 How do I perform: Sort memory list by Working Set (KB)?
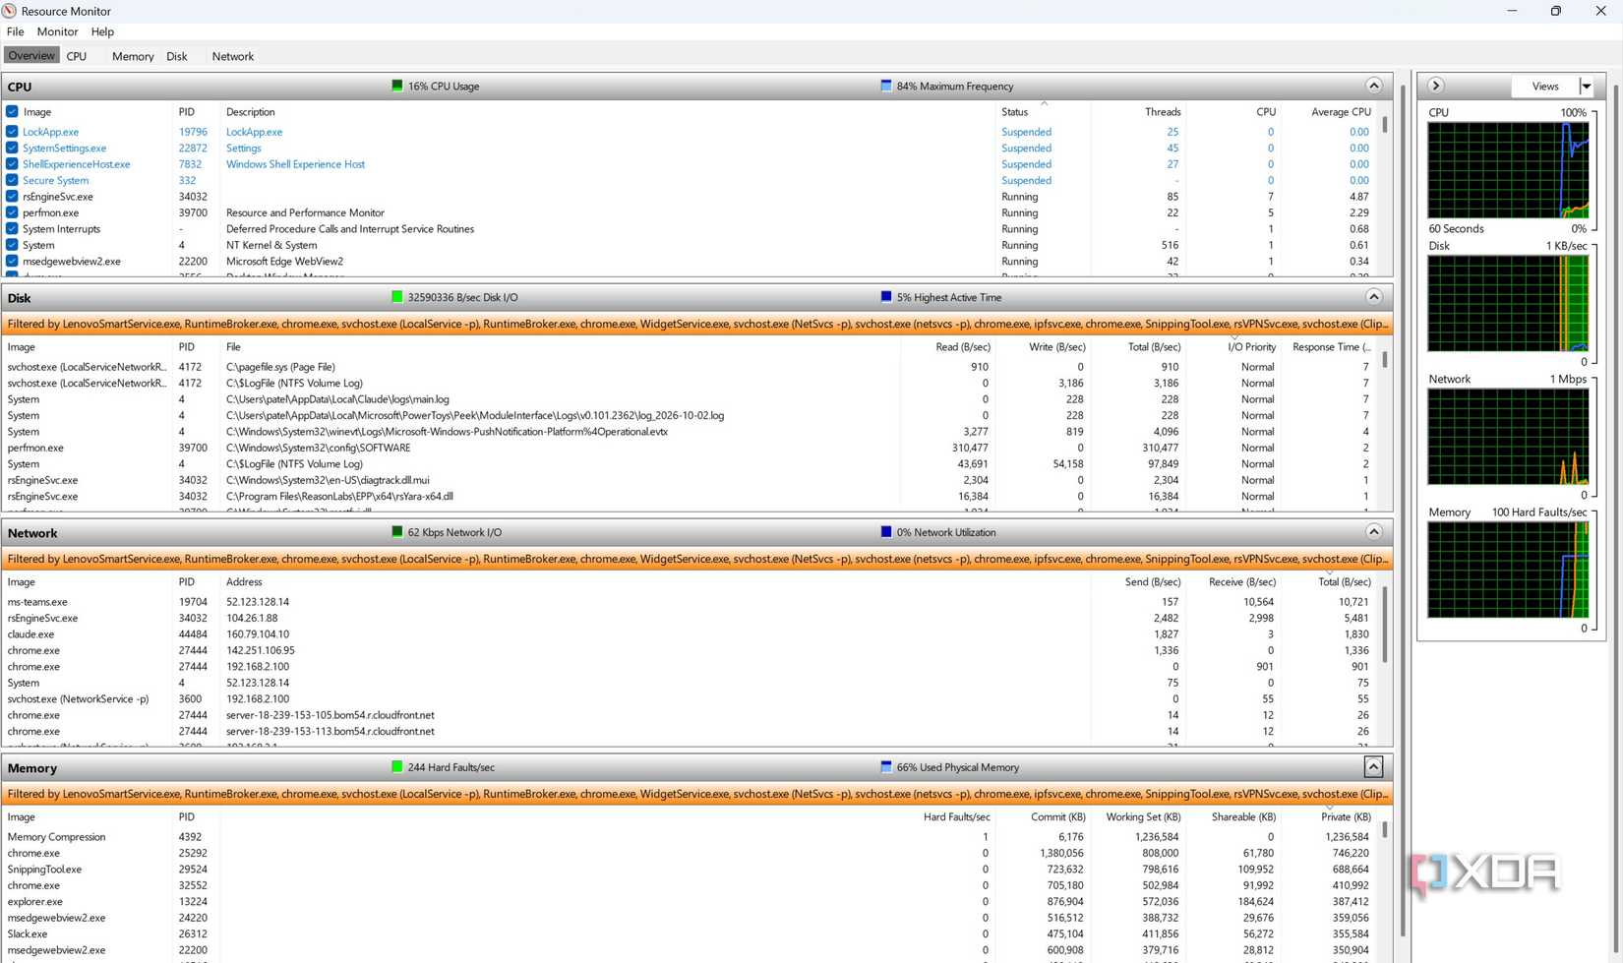coord(1143,817)
